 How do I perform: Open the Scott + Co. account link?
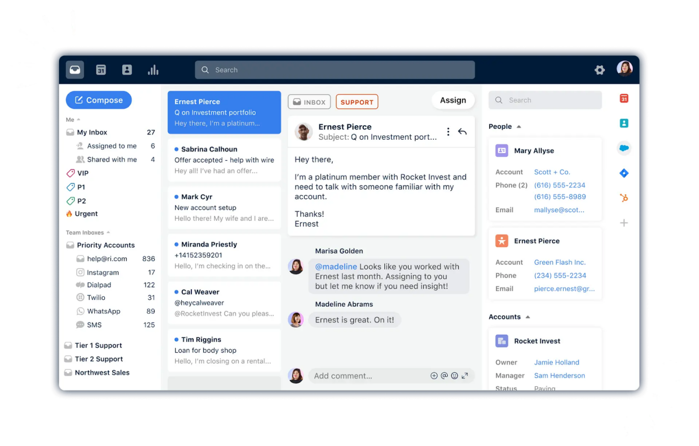(552, 172)
